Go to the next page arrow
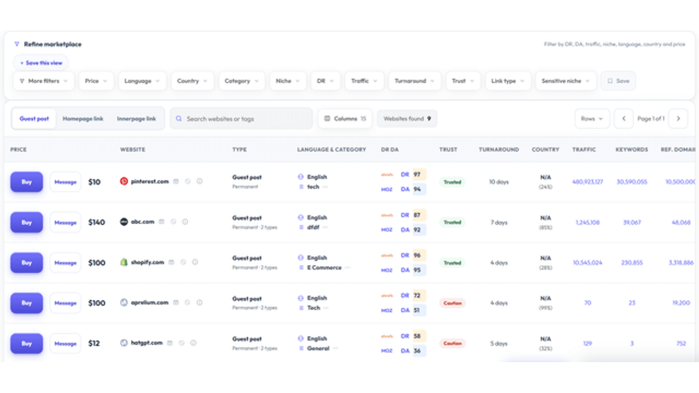 [x=678, y=119]
